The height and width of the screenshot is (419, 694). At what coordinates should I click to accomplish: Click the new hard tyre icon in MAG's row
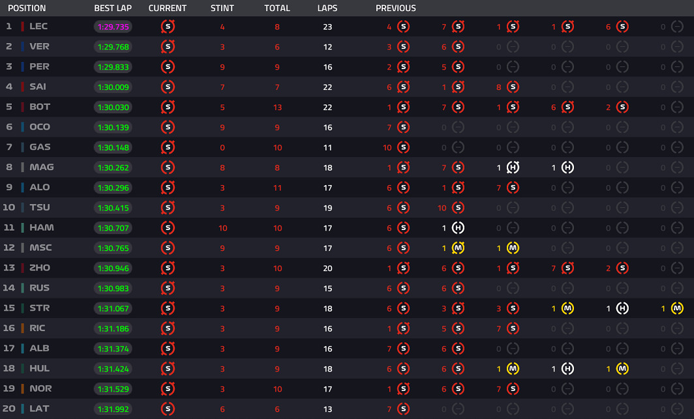click(567, 167)
